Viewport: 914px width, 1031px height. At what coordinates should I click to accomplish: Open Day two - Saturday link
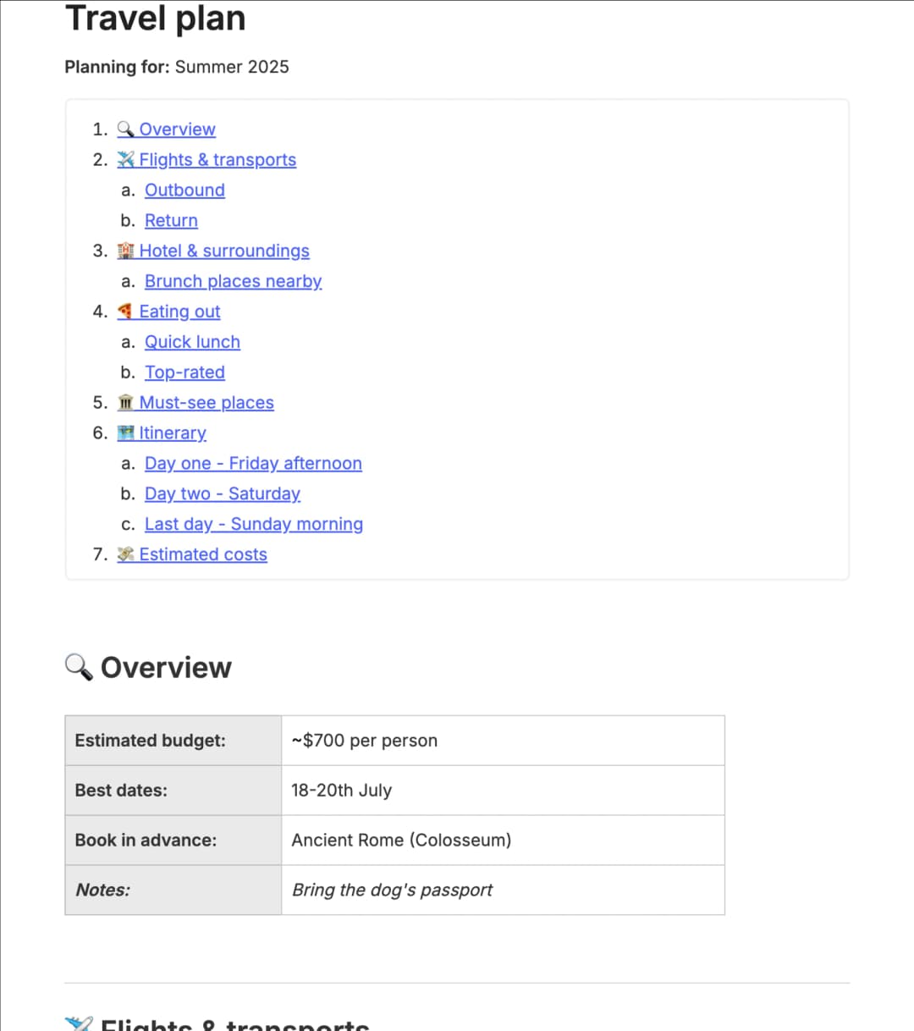pyautogui.click(x=222, y=494)
